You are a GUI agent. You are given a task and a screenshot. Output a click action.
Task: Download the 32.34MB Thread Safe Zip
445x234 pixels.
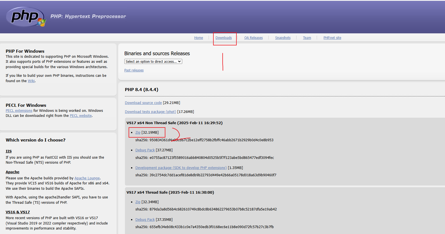click(138, 202)
